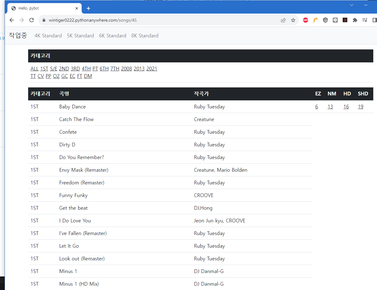Filter by the 2013 category

(139, 69)
